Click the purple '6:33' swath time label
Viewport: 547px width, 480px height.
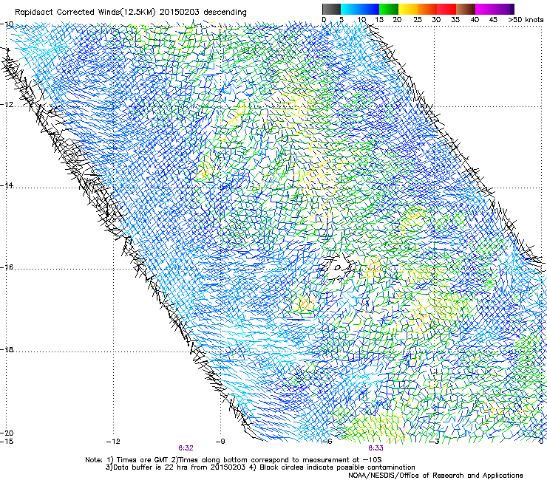[376, 448]
